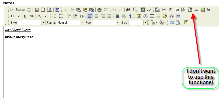Toggle bulleted list
219x98 pixels.
(x=61, y=16)
